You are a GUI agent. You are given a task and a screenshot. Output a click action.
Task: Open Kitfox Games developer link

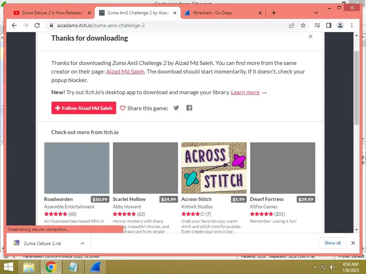pos(263,207)
